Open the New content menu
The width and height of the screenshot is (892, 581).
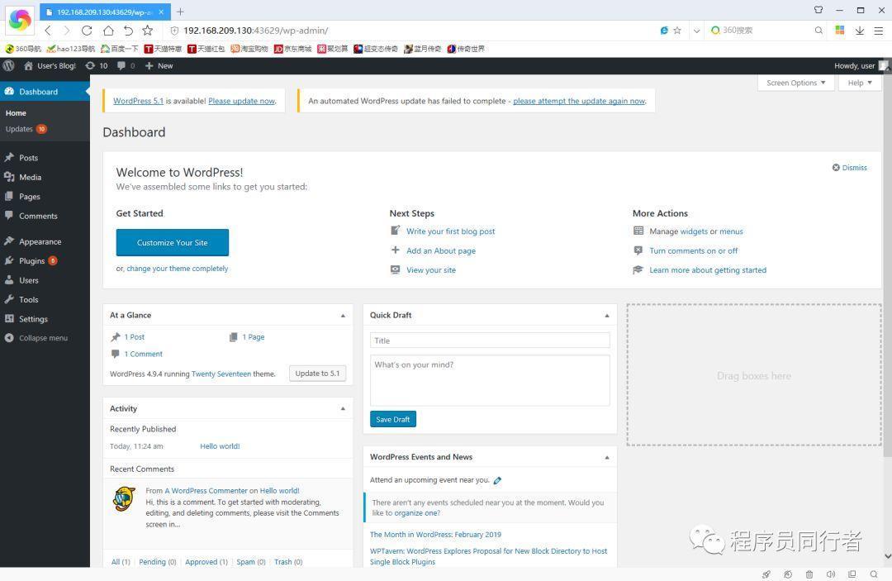click(159, 65)
